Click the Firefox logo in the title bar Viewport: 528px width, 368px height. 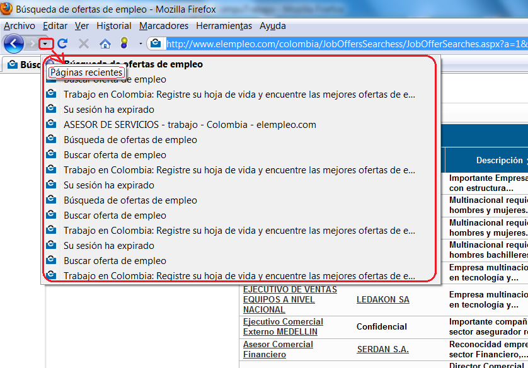[6, 8]
